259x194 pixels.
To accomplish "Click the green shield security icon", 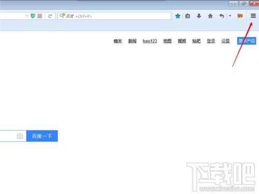I will pos(33,16).
